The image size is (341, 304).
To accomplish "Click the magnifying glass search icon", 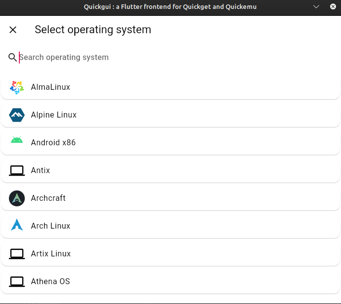I will [x=13, y=58].
